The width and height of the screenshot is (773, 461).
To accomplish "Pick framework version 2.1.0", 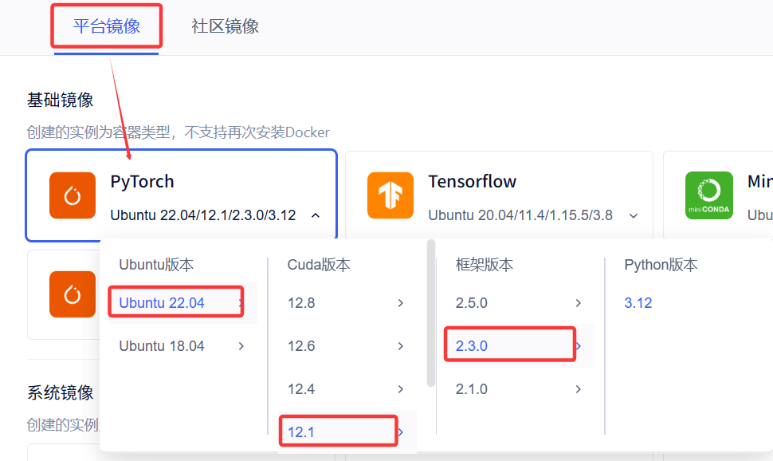I will pos(520,389).
